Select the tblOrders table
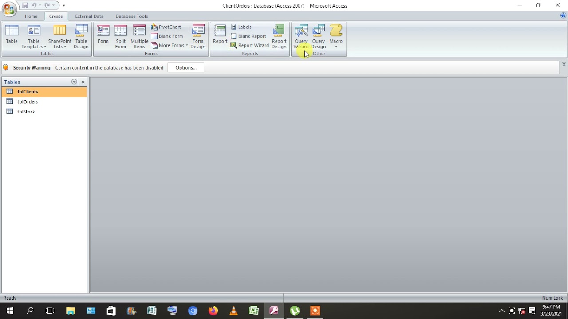The image size is (568, 319). (x=44, y=101)
